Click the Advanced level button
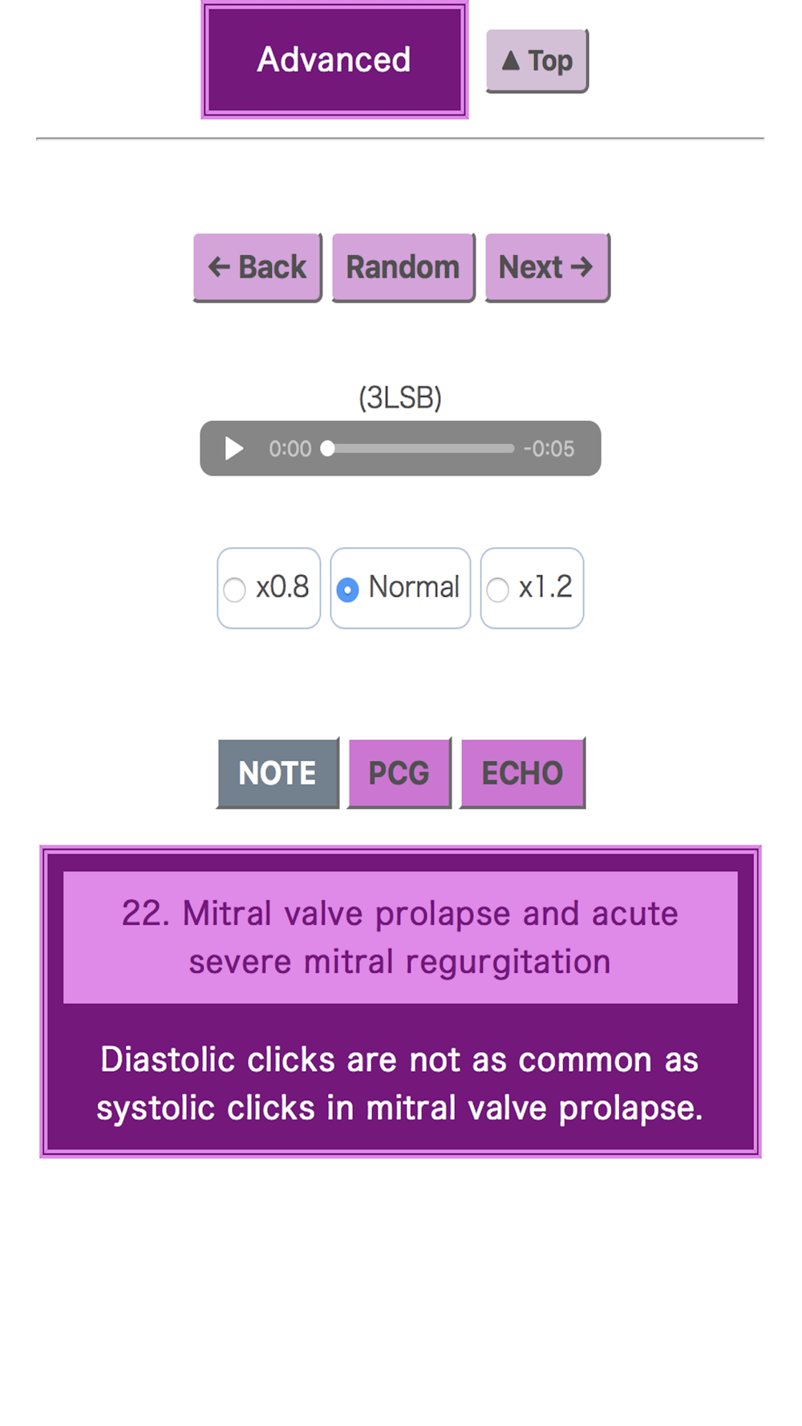The height and width of the screenshot is (1426, 802). pos(334,60)
